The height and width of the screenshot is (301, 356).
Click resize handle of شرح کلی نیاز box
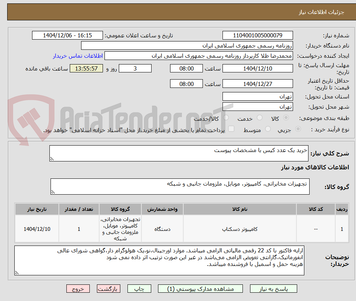52,159
